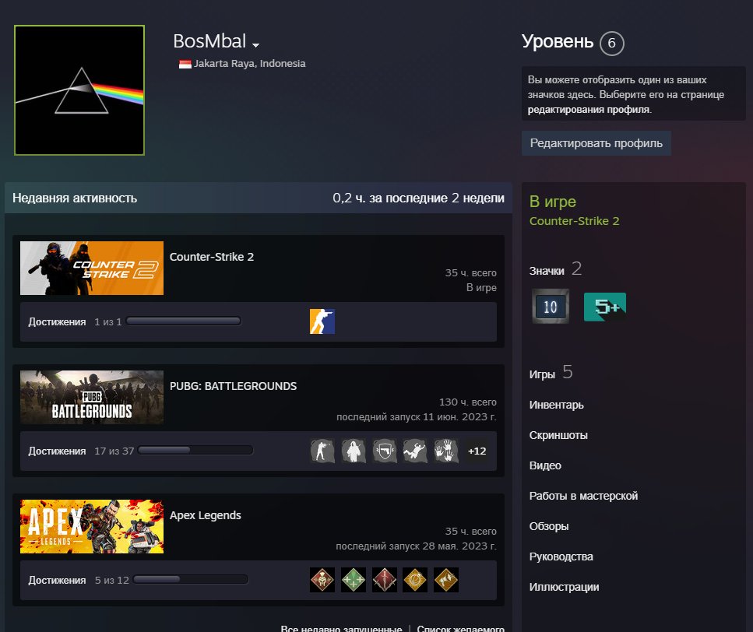Click the Counter-Strike 2 in-game status link

pos(575,221)
